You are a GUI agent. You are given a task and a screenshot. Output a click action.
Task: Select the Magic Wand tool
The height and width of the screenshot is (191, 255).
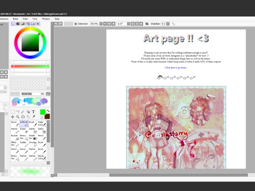23,112
